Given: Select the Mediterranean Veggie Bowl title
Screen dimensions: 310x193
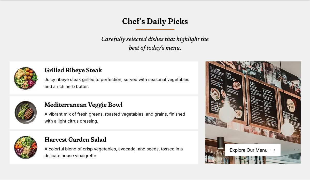Looking at the screenshot, I should (x=83, y=105).
